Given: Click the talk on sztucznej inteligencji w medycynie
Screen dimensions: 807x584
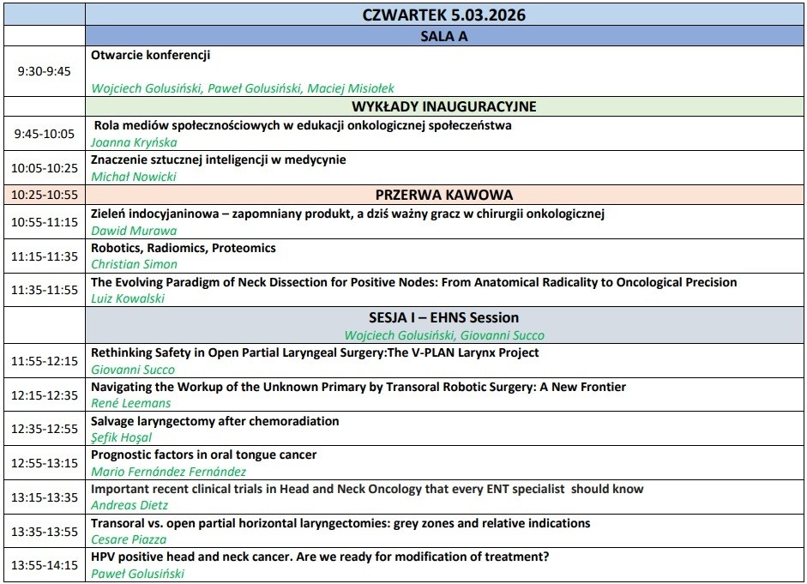Looking at the screenshot, I should pos(218,160).
